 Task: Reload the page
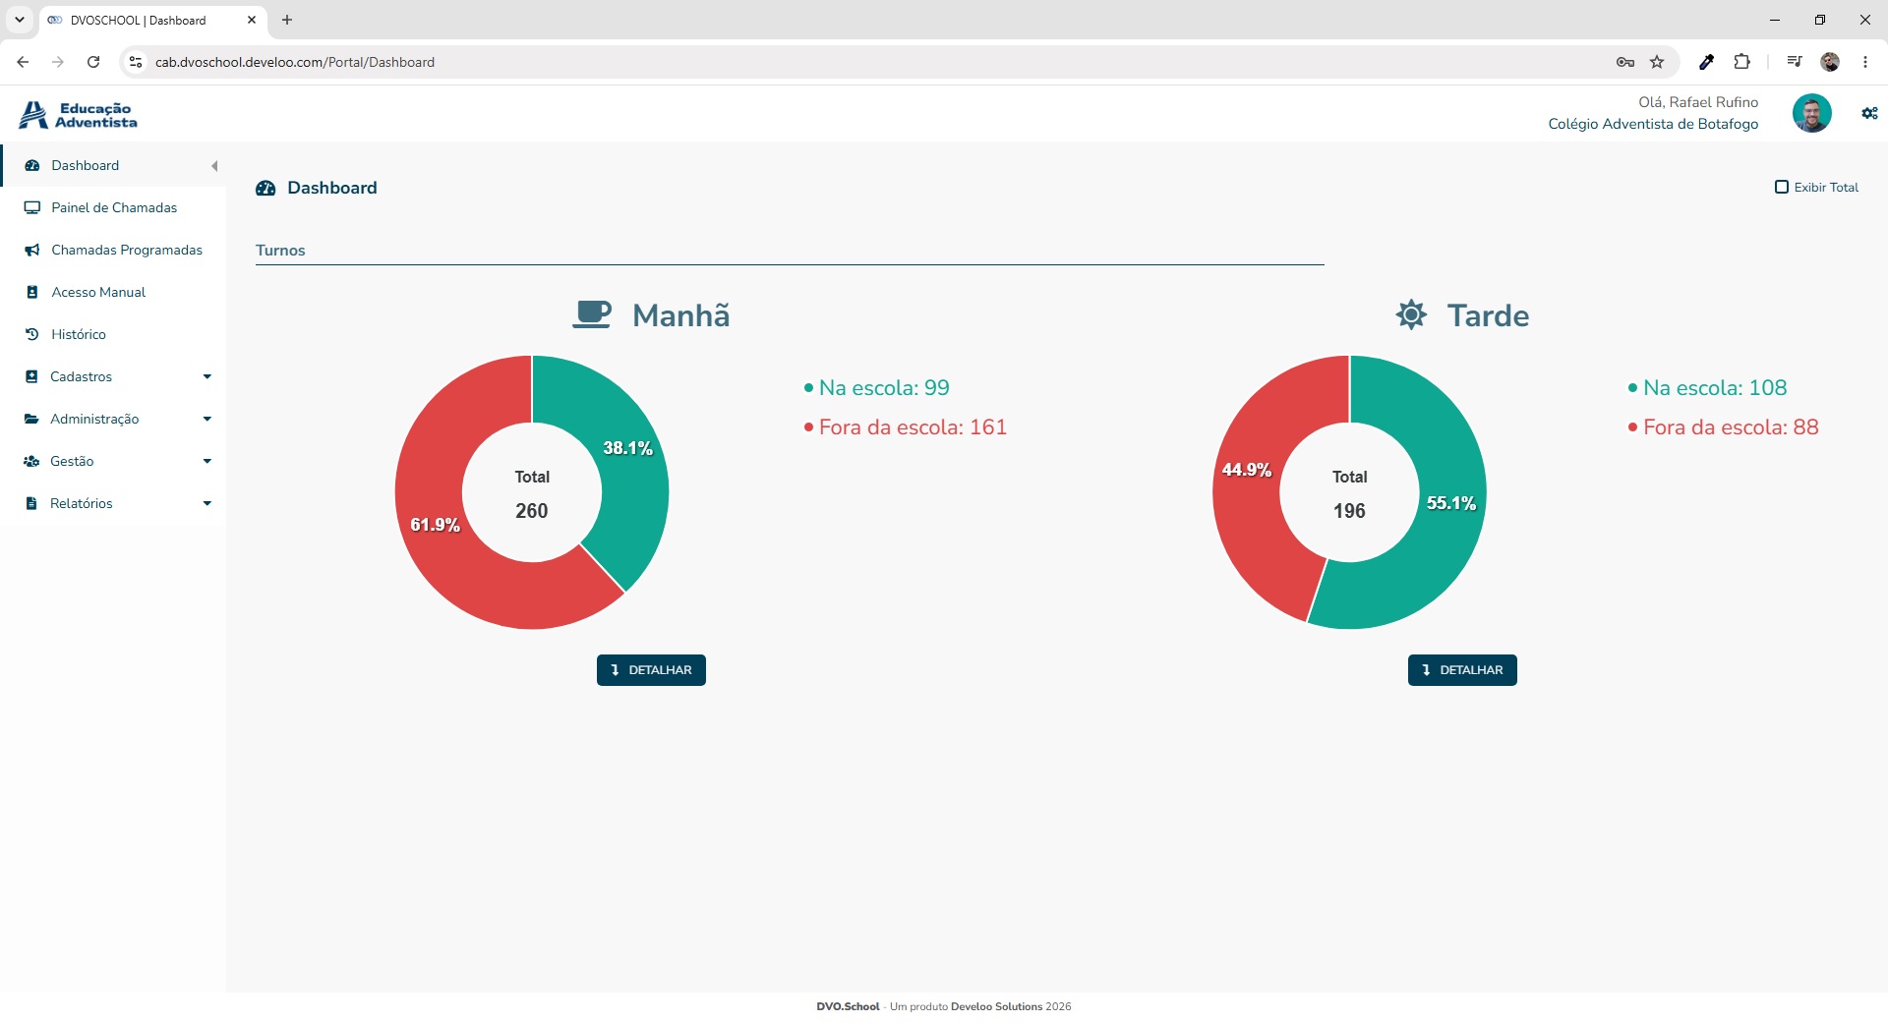click(93, 62)
